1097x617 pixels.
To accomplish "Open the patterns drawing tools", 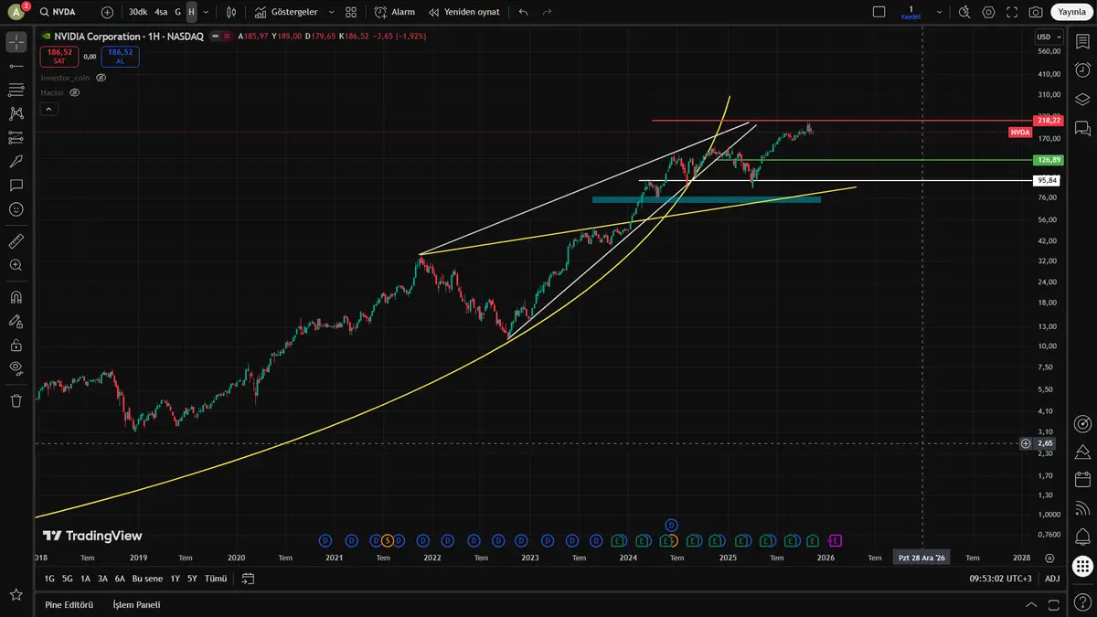I will tap(16, 113).
